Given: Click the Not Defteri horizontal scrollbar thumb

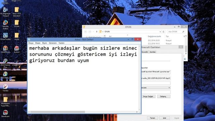Looking at the screenshot, I should 57,112.
